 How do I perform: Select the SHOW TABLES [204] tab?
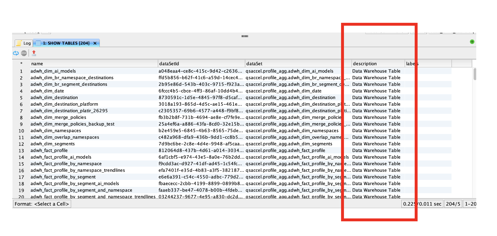pos(66,43)
